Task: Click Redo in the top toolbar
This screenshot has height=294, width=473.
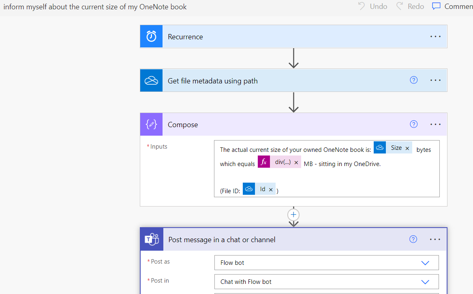Action: pyautogui.click(x=410, y=6)
